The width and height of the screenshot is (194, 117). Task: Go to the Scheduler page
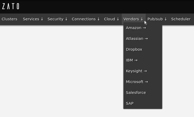click(x=181, y=19)
